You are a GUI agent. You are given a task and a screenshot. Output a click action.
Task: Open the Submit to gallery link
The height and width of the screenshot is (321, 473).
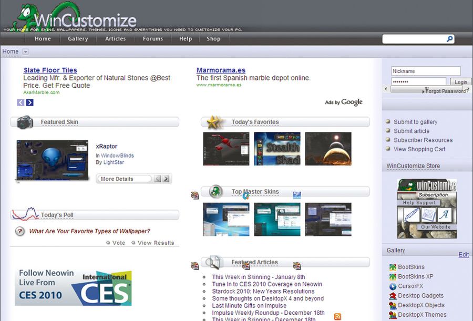(x=415, y=122)
